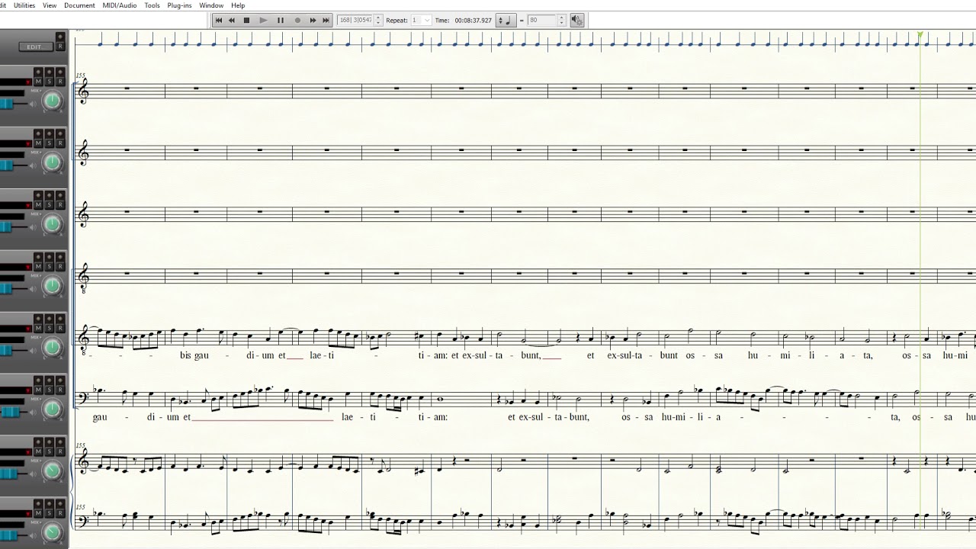976x549 pixels.
Task: Open the Window menu
Action: pos(211,5)
